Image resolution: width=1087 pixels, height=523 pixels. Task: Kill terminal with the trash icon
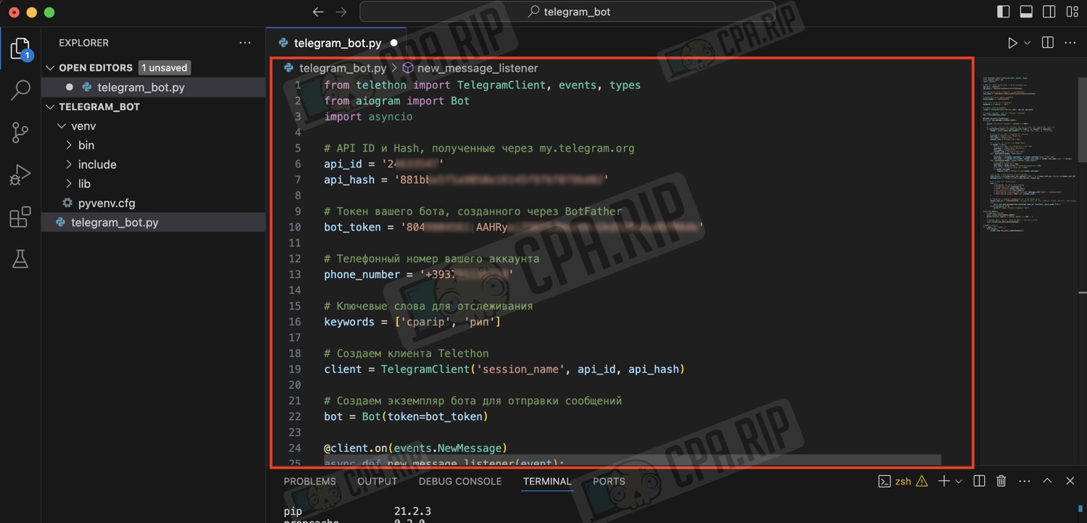[1001, 481]
